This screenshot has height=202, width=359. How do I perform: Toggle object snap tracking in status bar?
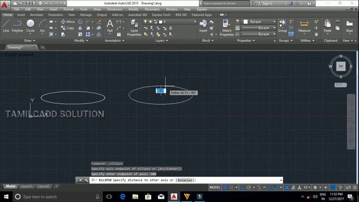269,187
